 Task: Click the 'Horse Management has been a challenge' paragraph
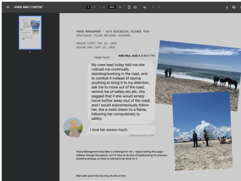point(121,155)
